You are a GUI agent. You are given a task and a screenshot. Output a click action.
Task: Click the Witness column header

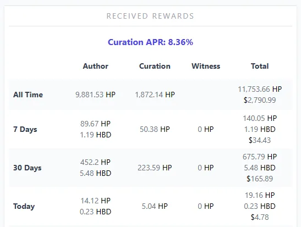pos(206,66)
